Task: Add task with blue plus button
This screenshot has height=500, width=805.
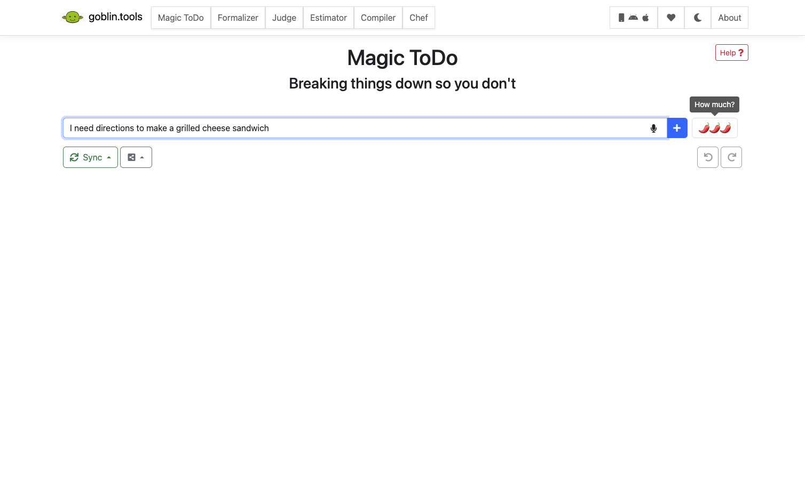Action: (677, 128)
